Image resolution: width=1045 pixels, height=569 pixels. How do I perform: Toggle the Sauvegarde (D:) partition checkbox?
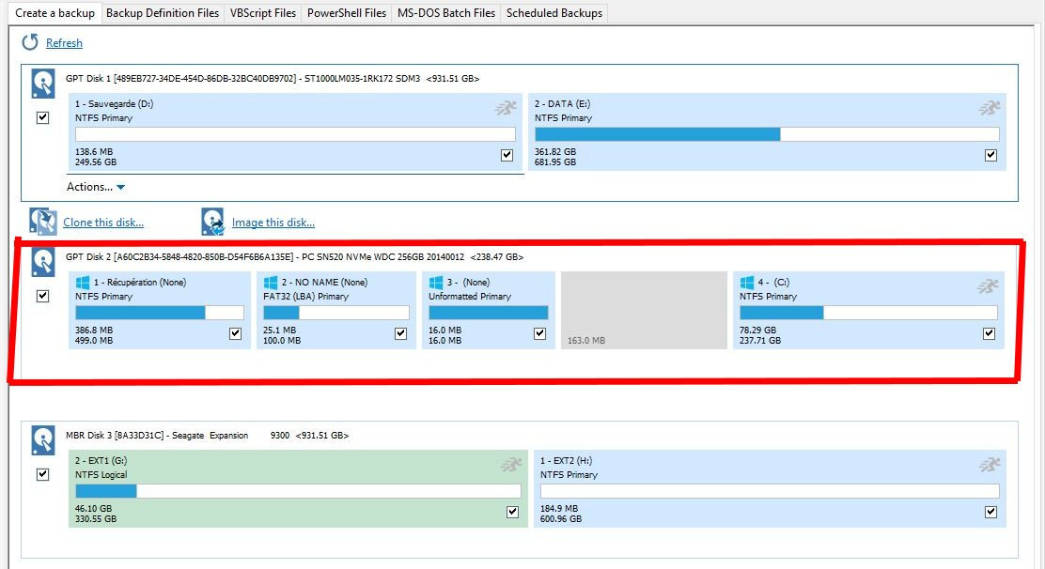(x=507, y=155)
